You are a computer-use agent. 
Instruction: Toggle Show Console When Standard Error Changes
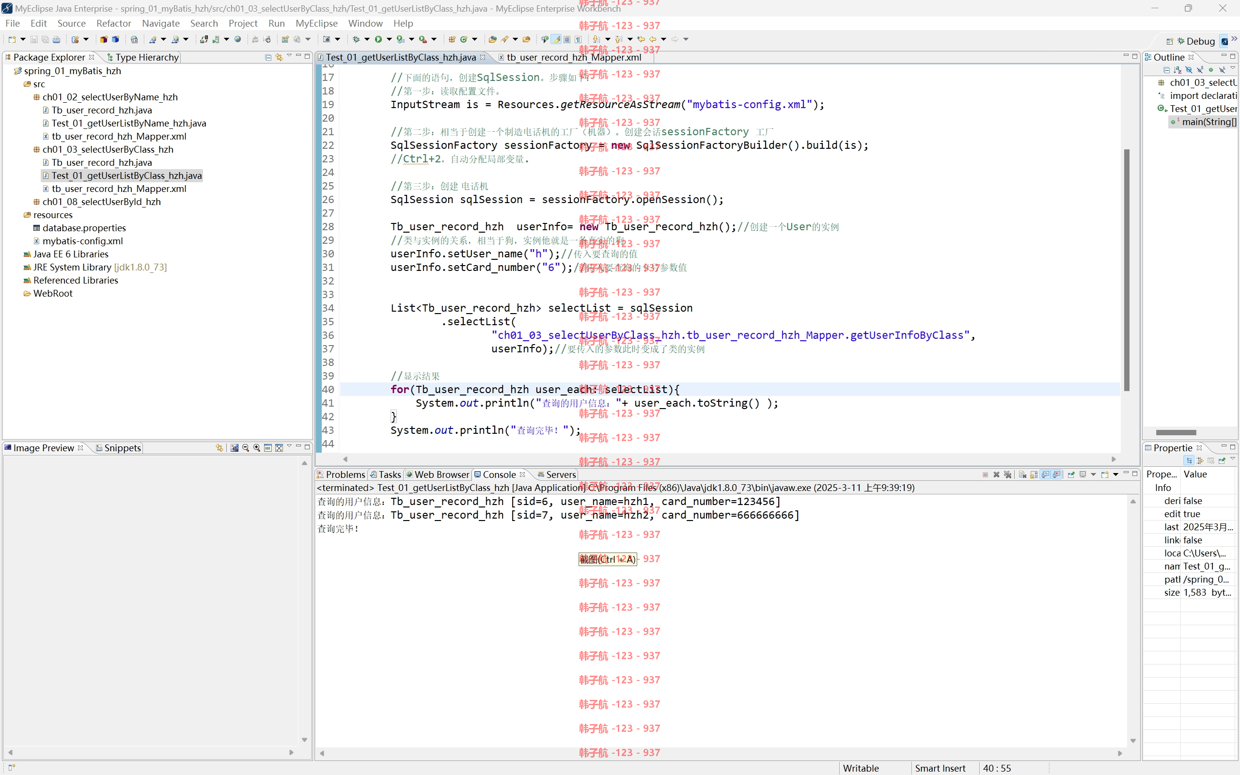coord(1056,474)
